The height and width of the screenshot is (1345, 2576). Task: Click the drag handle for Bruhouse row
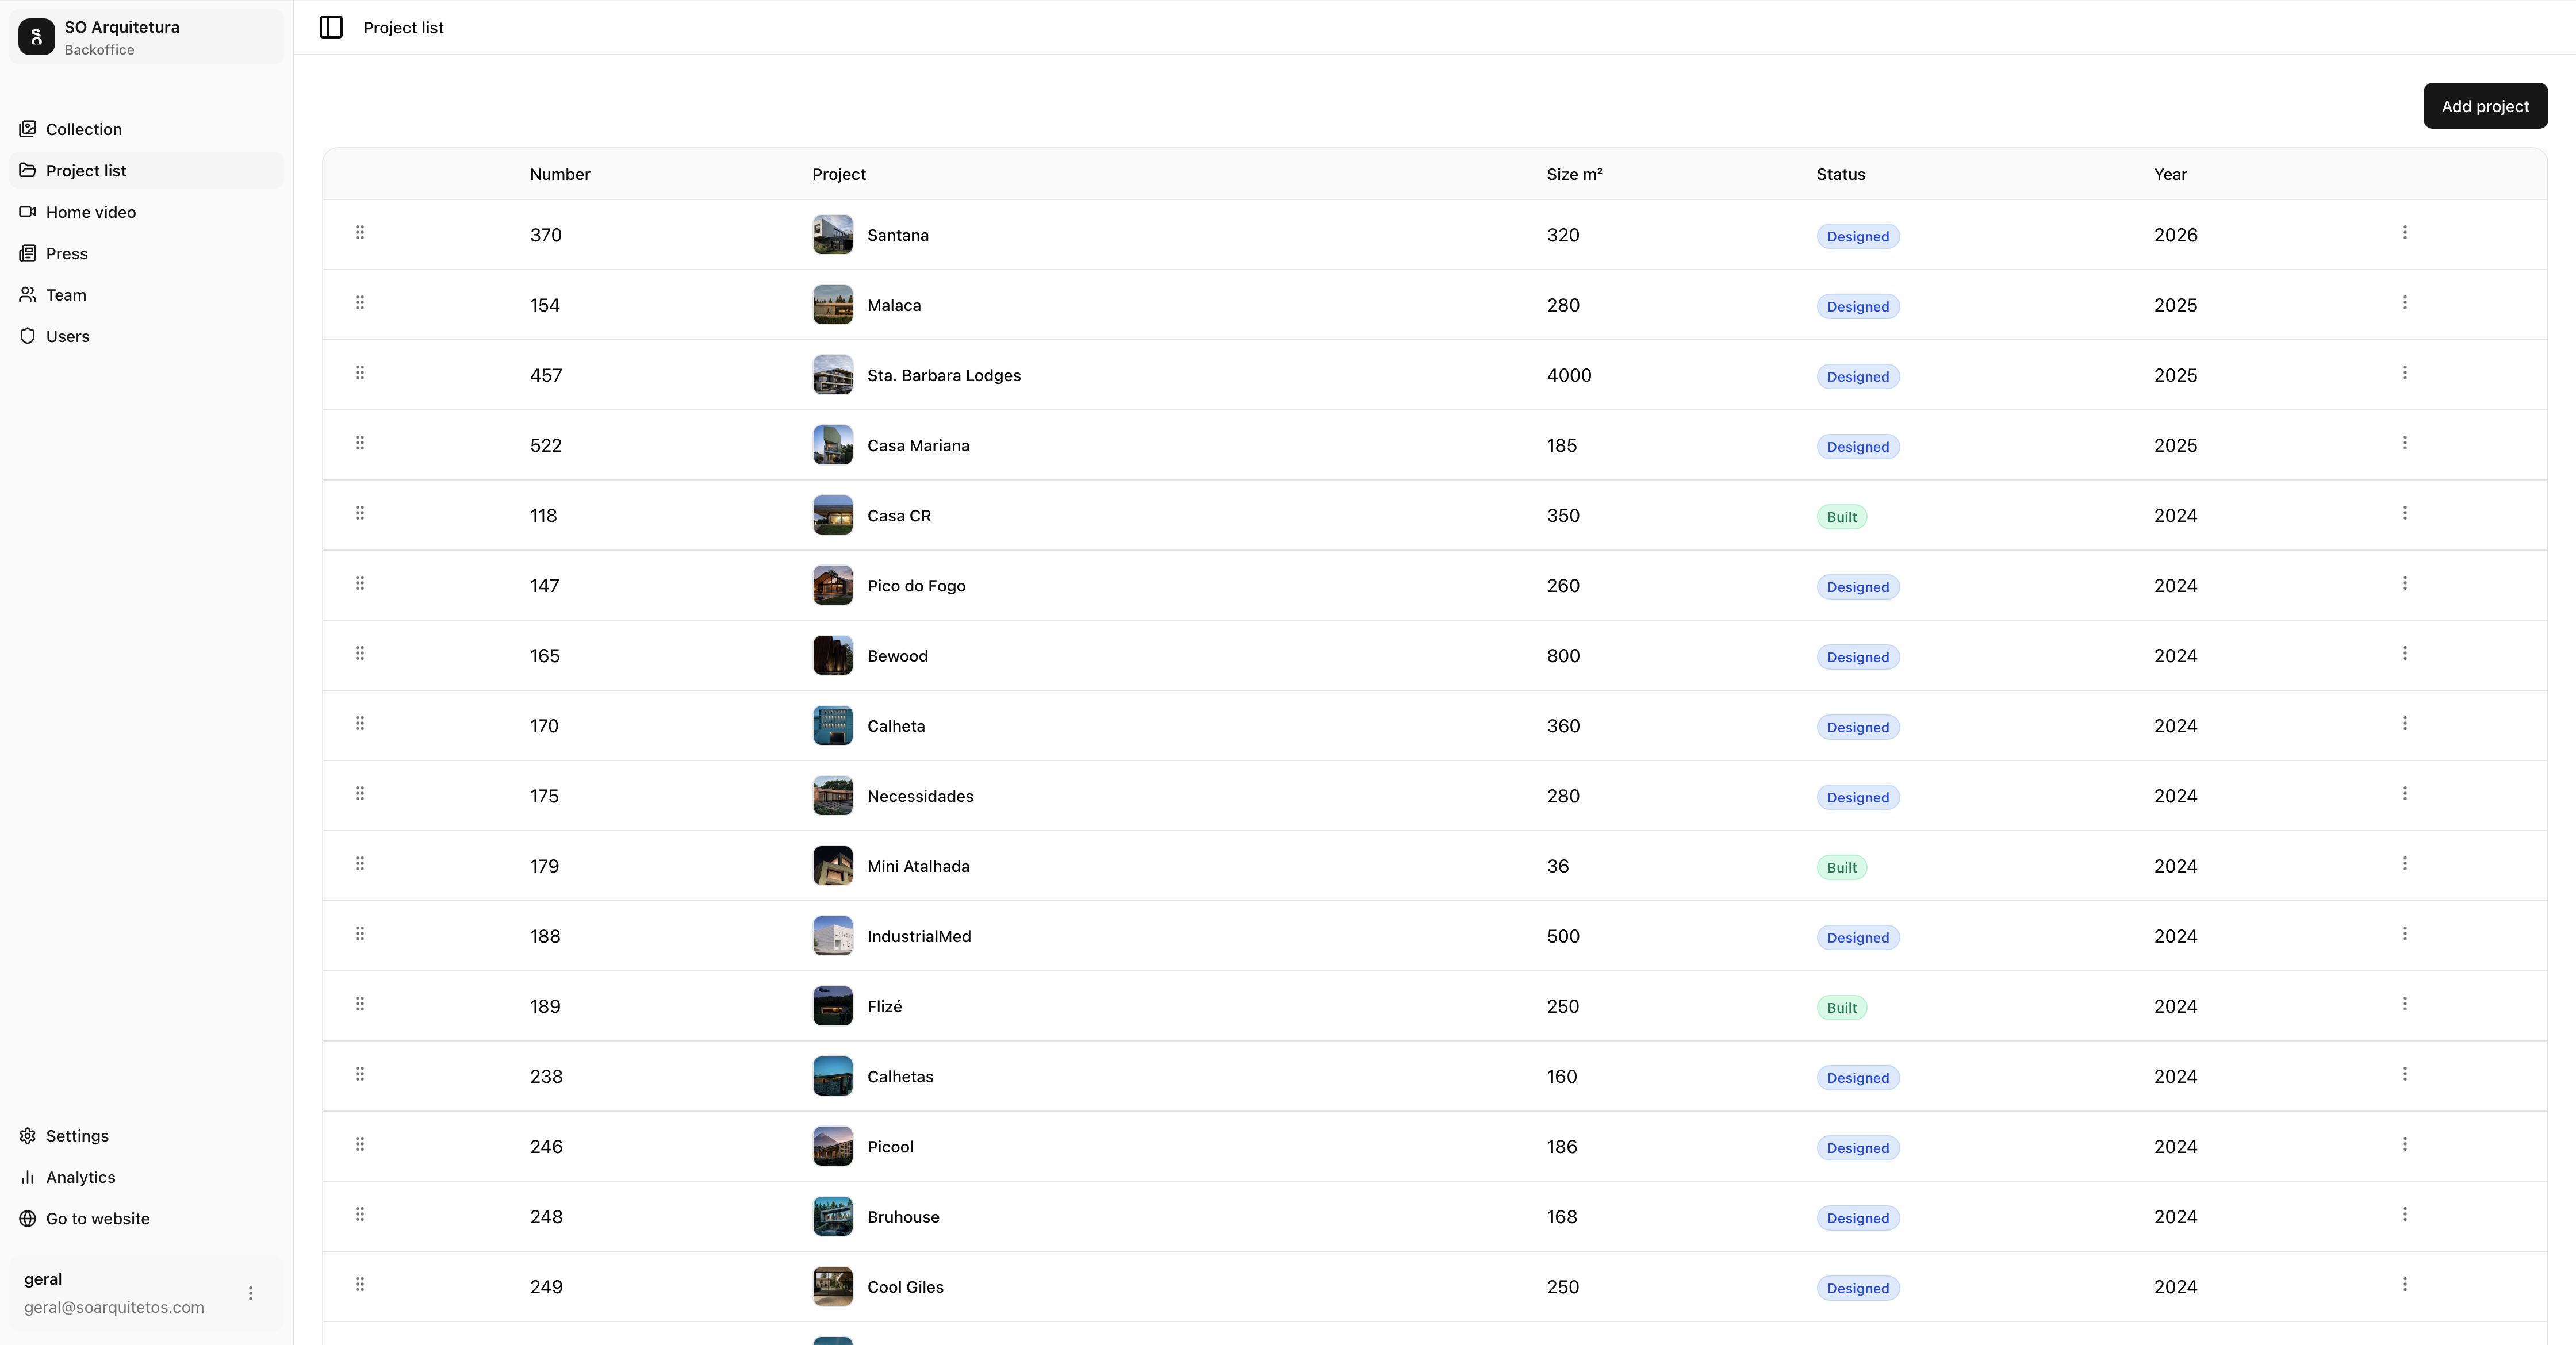point(360,1214)
